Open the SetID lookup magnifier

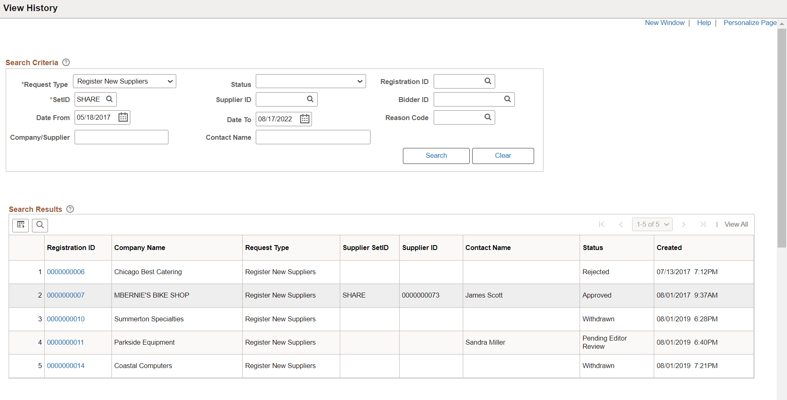tap(109, 99)
